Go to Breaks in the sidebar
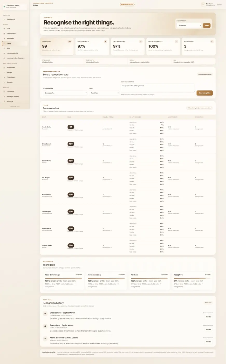This screenshot has width=226, height=364. click(x=15, y=73)
